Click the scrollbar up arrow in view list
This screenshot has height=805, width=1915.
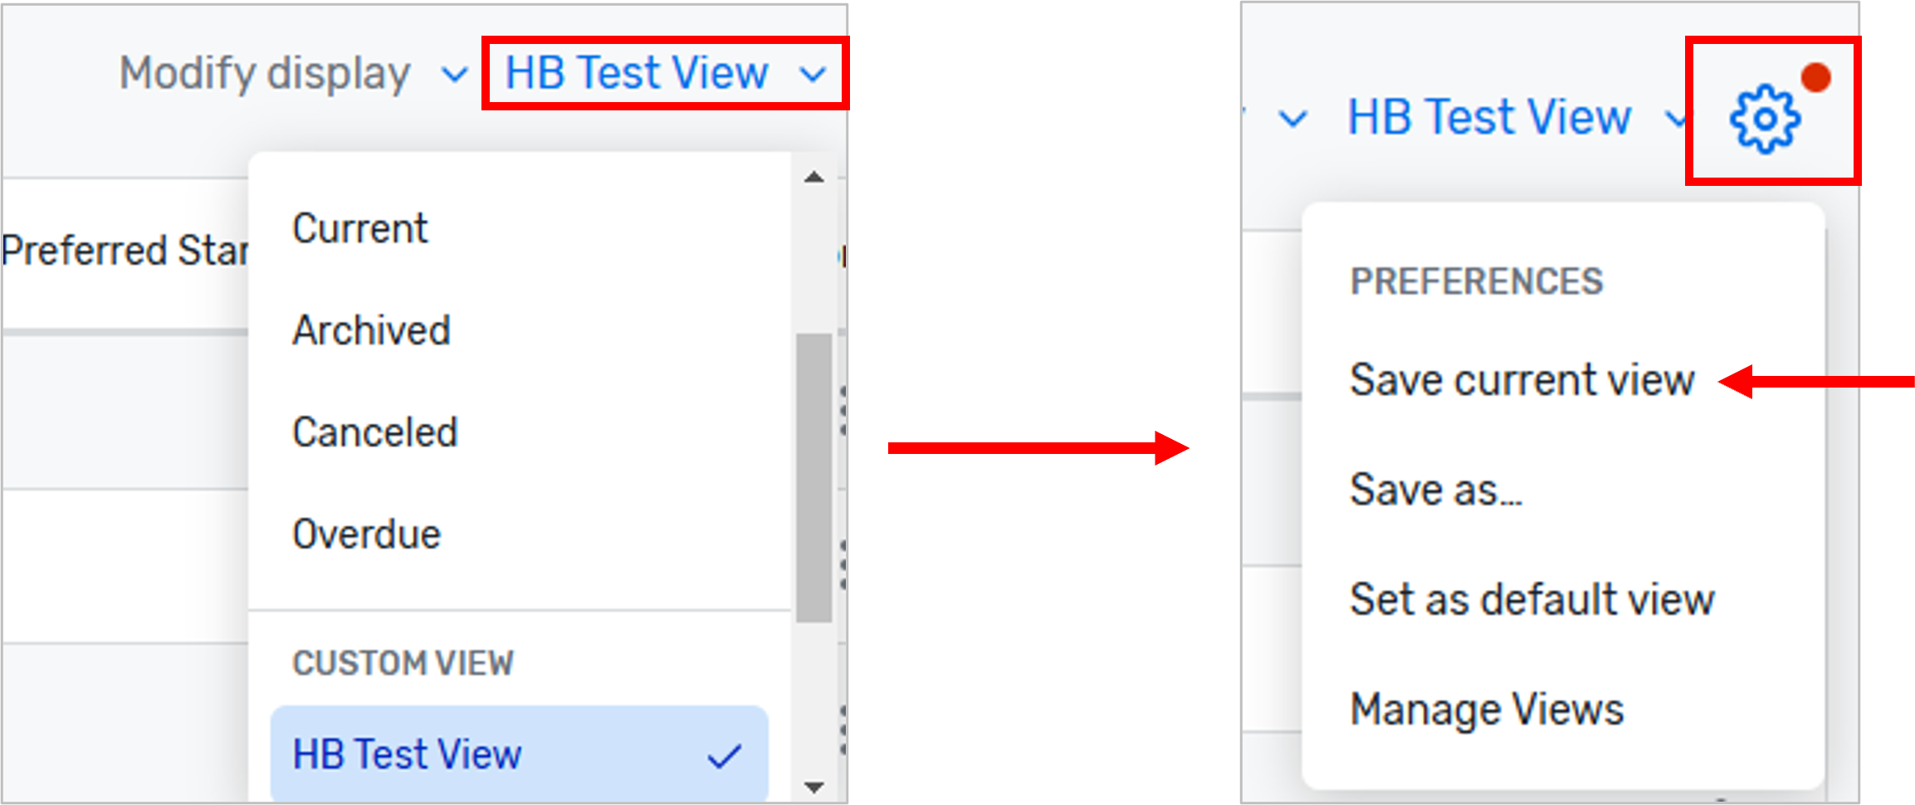(x=814, y=175)
